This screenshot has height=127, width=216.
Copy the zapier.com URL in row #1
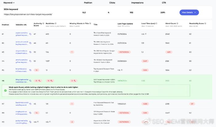click(30, 34)
